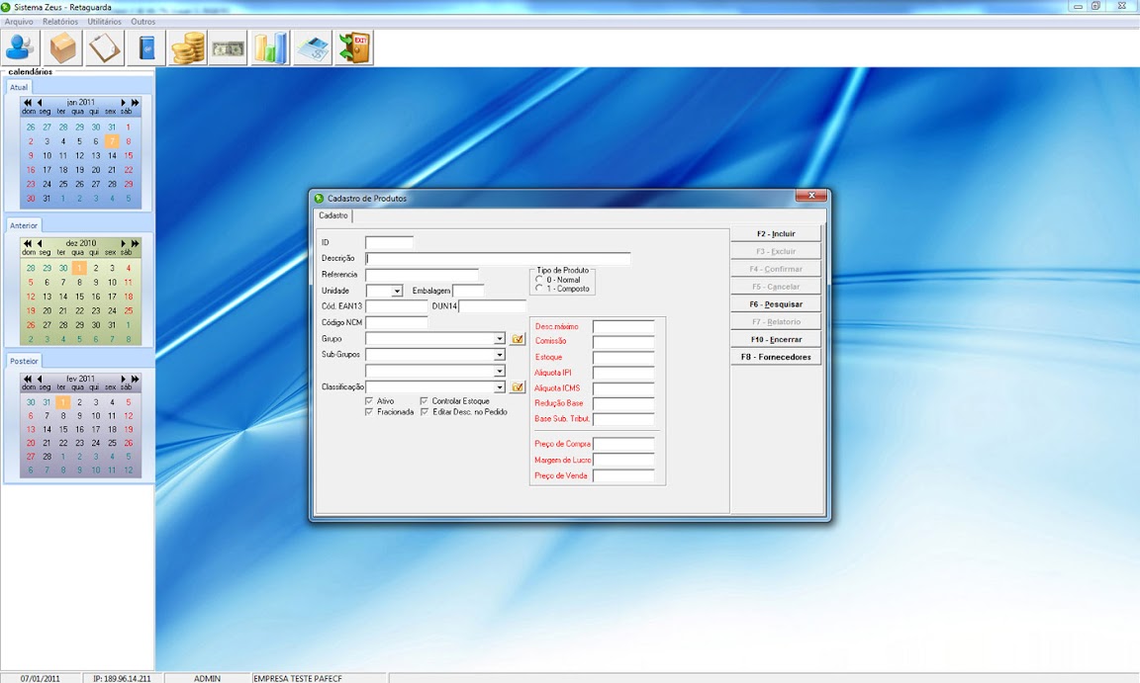The width and height of the screenshot is (1140, 683).
Task: Open the Outros menu
Action: (143, 22)
